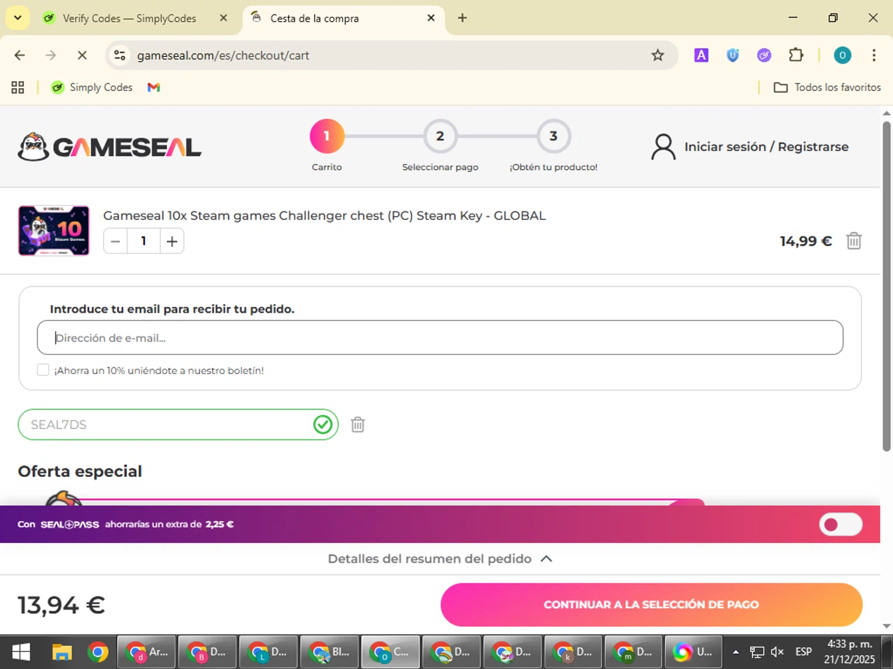Open the purple A extension

click(701, 55)
